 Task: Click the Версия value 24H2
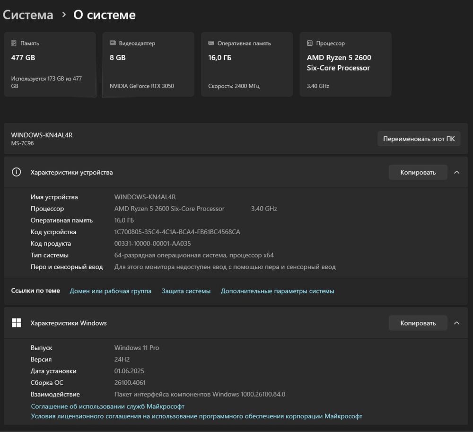point(122,359)
